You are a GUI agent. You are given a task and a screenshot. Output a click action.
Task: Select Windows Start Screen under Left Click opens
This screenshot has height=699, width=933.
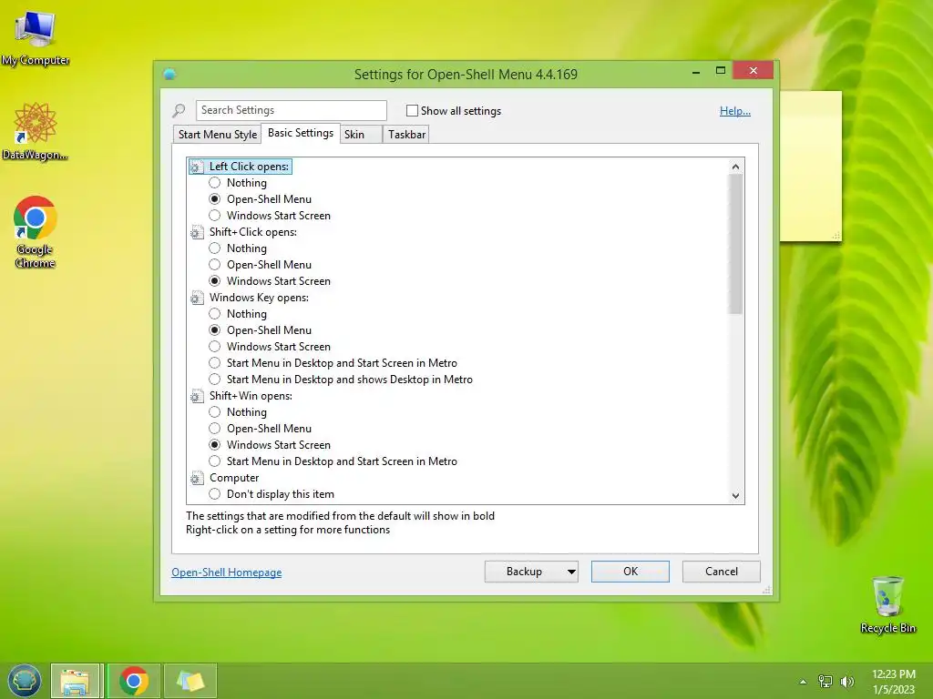(215, 216)
